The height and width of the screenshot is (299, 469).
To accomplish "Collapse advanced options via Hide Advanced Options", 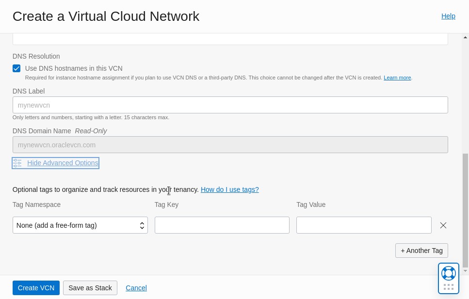I will [x=63, y=163].
